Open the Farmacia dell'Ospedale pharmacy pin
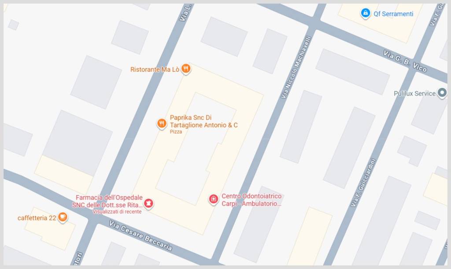The height and width of the screenshot is (269, 451). [148, 204]
